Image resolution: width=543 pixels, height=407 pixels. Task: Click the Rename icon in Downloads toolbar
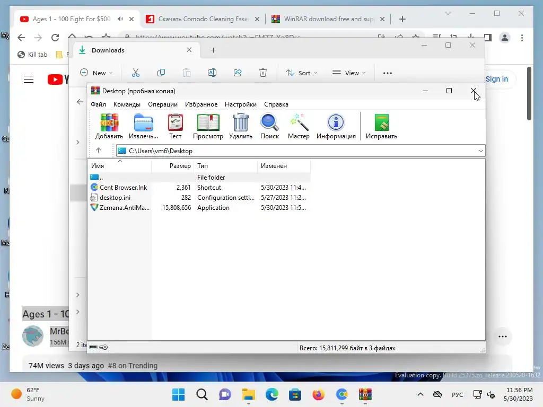pyautogui.click(x=212, y=73)
